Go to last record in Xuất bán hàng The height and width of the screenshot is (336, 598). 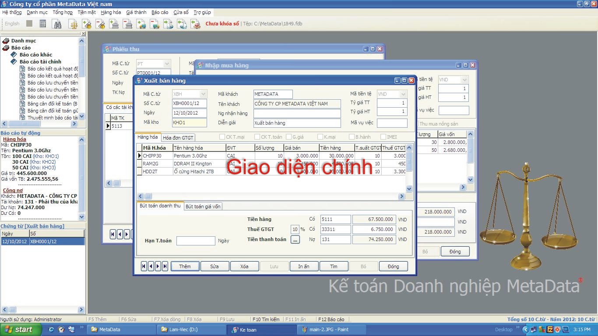[165, 266]
